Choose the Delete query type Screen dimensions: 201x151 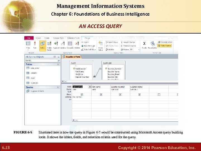click(x=77, y=45)
